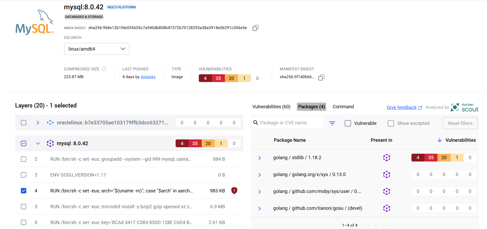Click the MULTI-PLATFORM badge
The height and width of the screenshot is (229, 487).
coord(121,7)
